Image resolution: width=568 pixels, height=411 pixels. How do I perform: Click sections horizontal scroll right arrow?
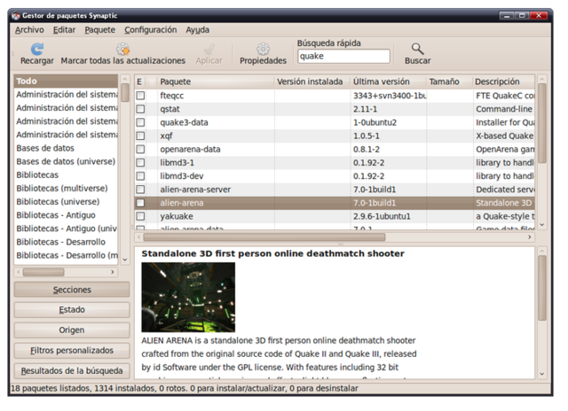113,272
